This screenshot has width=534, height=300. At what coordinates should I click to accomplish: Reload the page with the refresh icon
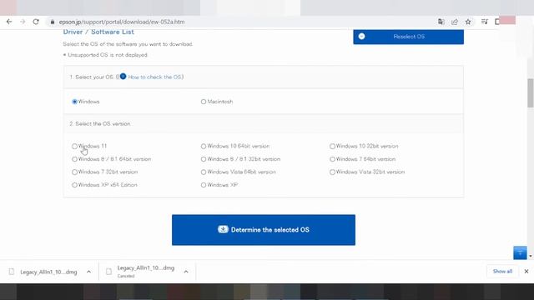(x=36, y=22)
